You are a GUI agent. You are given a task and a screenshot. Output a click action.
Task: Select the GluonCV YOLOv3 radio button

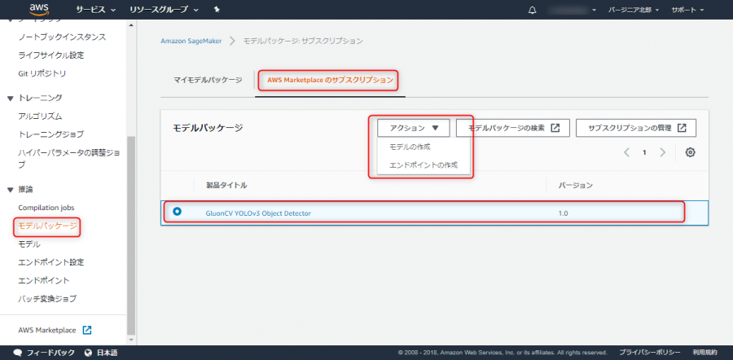tap(177, 212)
